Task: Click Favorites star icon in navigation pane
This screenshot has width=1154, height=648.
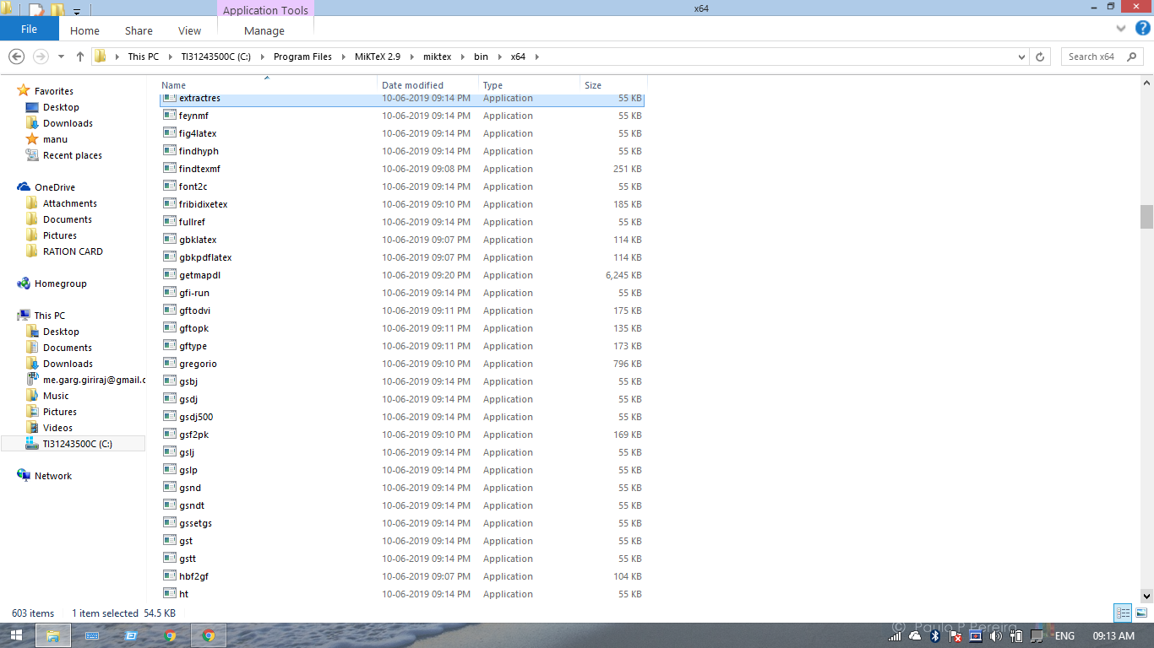Action: click(24, 91)
